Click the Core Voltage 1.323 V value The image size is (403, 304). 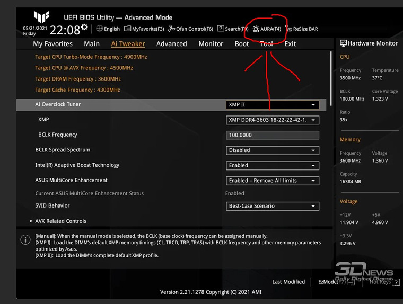380,99
